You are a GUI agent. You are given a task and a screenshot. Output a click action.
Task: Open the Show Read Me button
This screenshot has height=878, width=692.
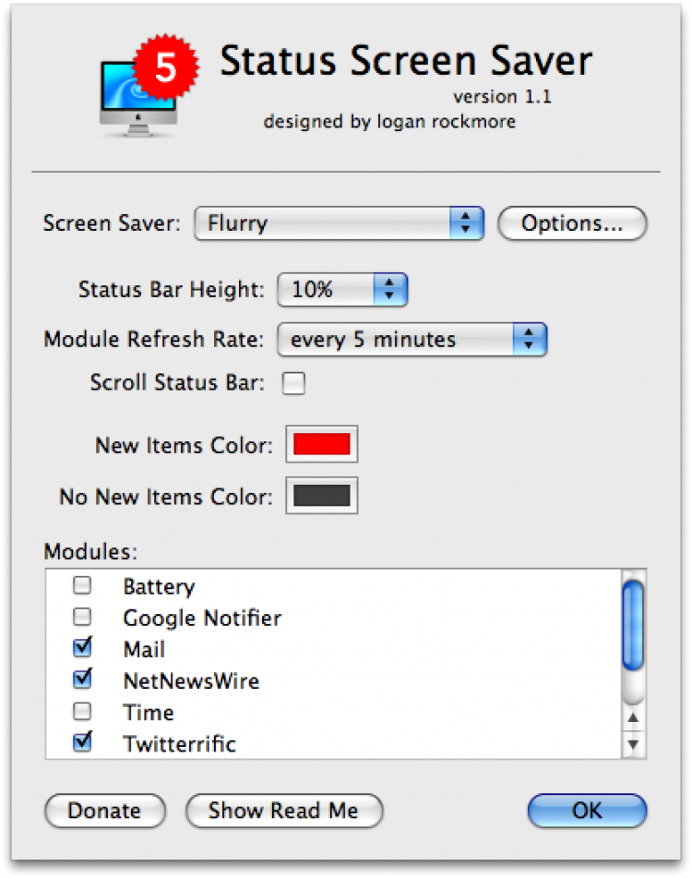283,811
